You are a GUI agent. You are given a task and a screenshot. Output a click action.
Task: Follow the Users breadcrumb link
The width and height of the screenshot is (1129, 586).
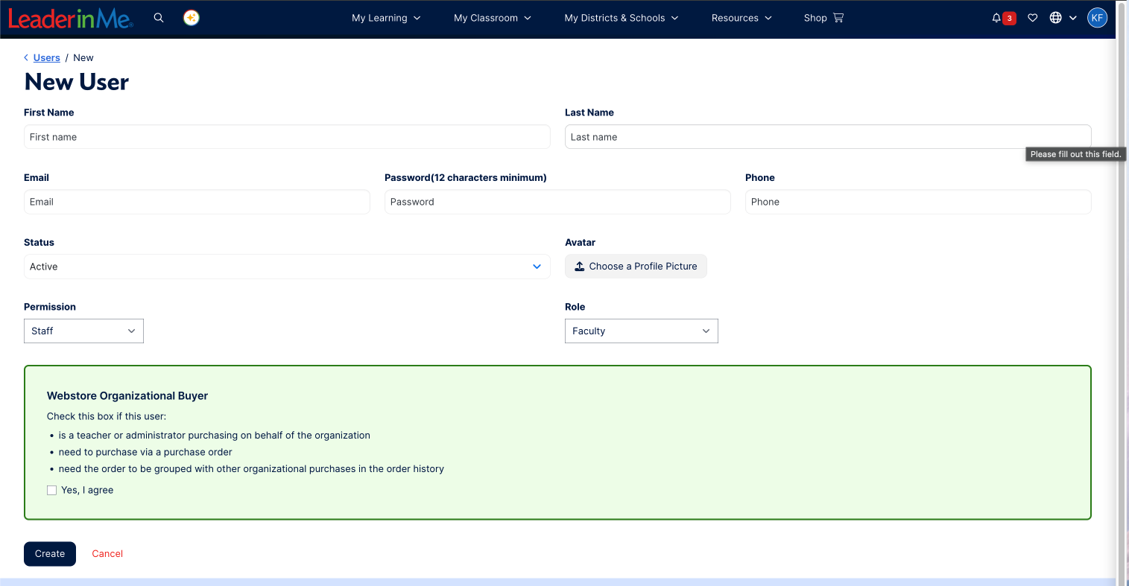pyautogui.click(x=47, y=57)
